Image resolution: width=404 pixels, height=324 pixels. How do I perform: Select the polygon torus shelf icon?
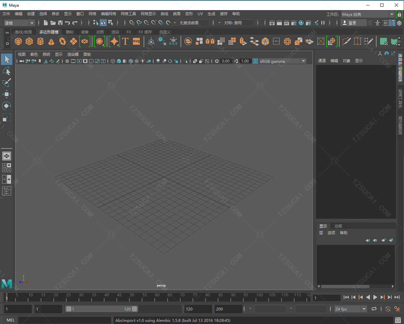(62, 41)
